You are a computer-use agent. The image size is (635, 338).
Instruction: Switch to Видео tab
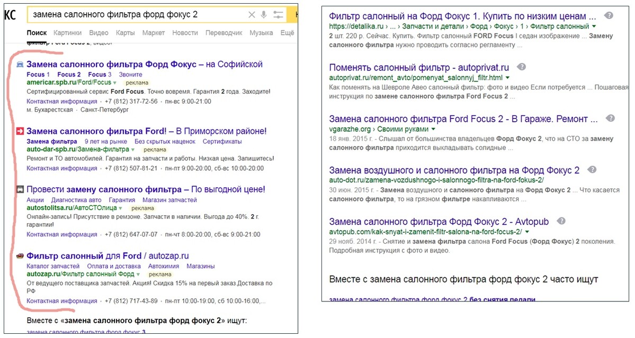pos(99,33)
